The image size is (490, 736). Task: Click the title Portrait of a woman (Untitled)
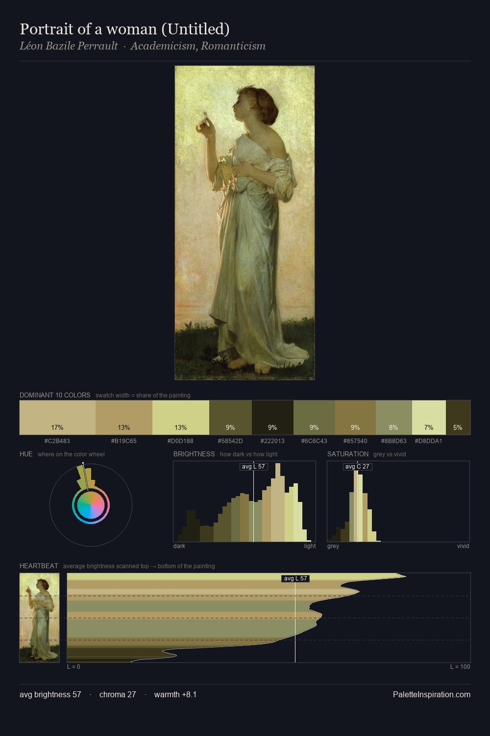pos(124,29)
